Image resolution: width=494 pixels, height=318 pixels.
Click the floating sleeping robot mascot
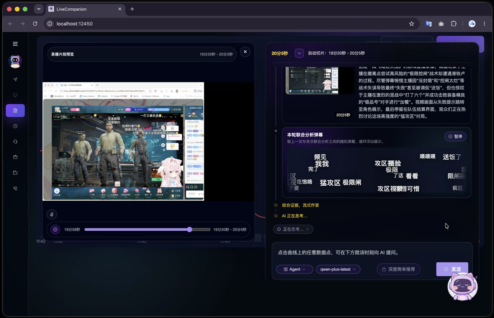coord(463,287)
